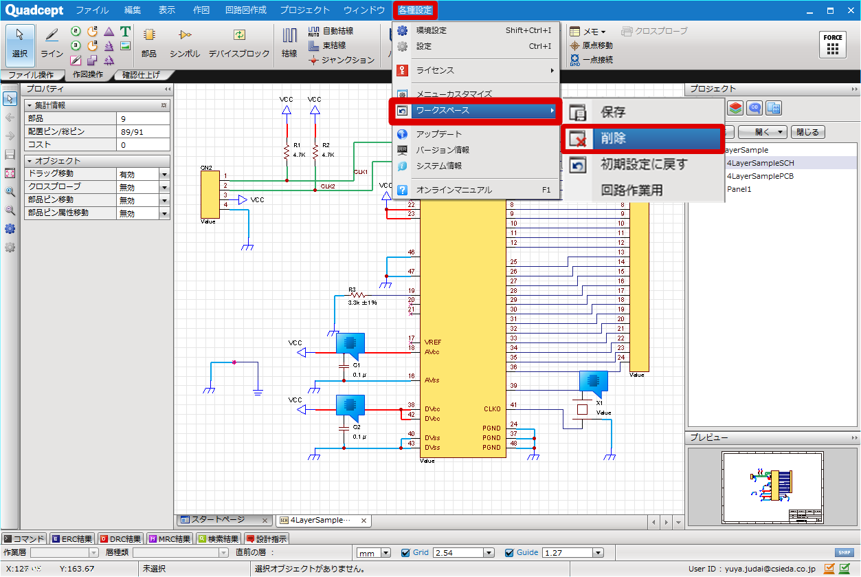The height and width of the screenshot is (577, 861).
Task: Close the 4LayerSample document tab
Action: (x=364, y=521)
